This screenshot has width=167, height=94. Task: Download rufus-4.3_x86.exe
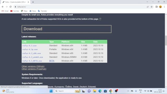pos(32,53)
